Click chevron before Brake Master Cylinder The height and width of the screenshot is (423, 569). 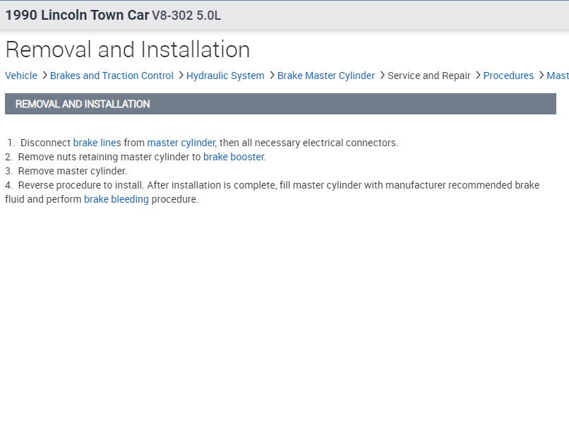point(272,75)
